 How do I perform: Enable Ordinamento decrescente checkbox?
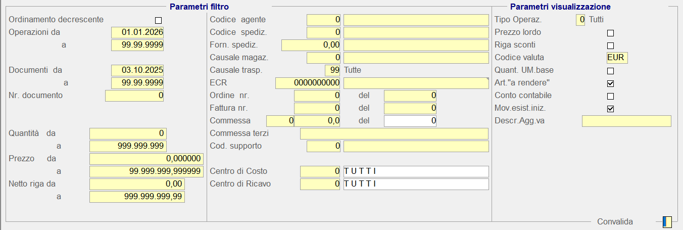click(159, 20)
